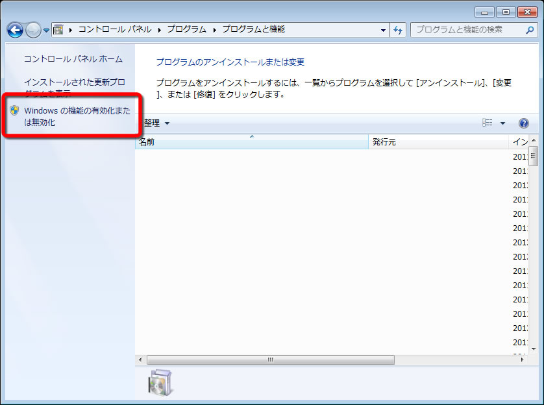Close the プログラムと機能 window
Image resolution: width=544 pixels, height=405 pixels.
(x=527, y=12)
